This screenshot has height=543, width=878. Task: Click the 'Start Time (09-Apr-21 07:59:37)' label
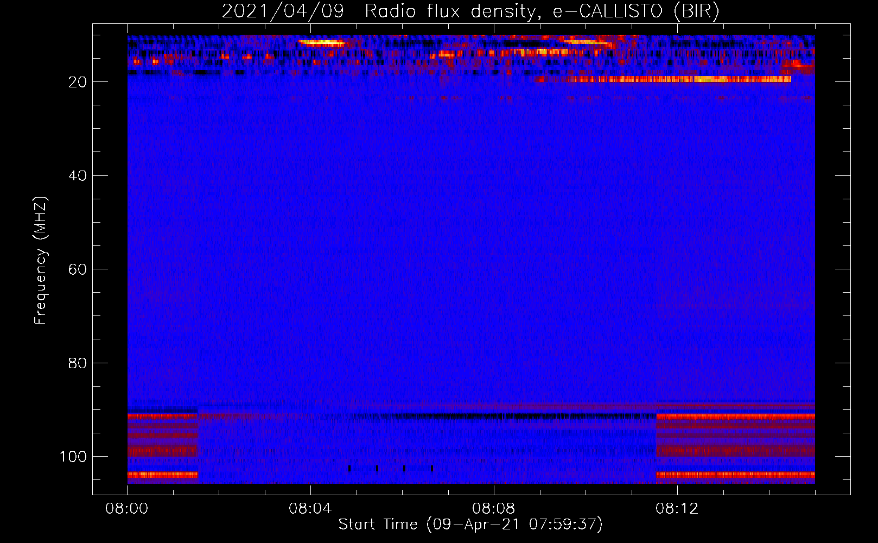(x=470, y=525)
